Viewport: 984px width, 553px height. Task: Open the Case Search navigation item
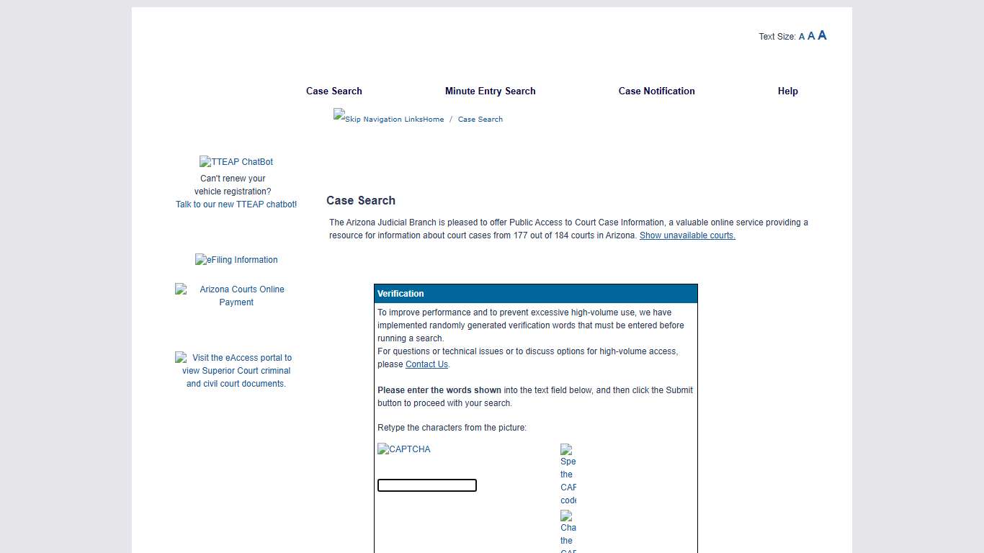pos(334,91)
